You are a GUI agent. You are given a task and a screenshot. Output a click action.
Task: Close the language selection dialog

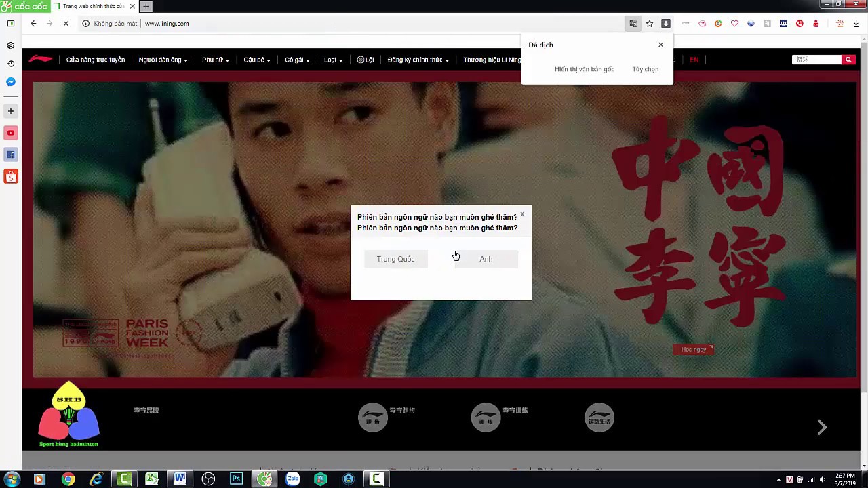click(x=522, y=214)
